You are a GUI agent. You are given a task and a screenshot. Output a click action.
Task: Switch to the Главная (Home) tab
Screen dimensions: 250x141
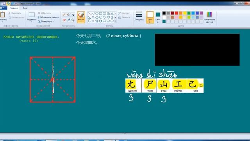(13, 8)
